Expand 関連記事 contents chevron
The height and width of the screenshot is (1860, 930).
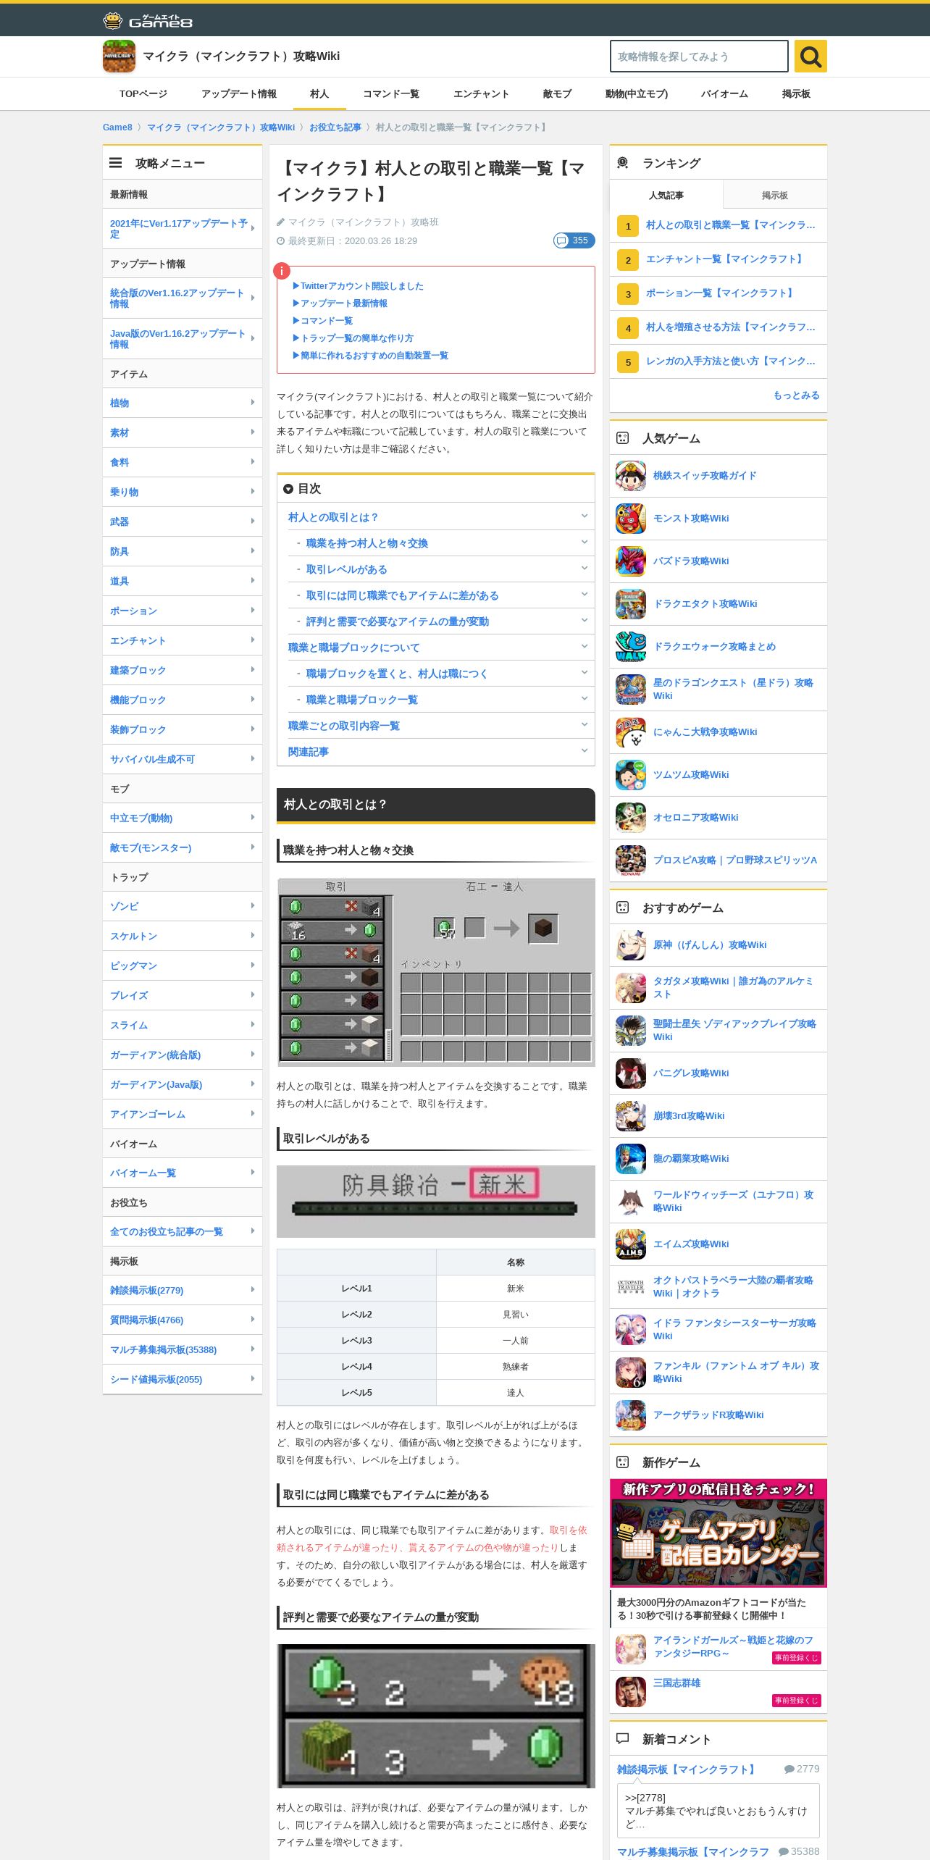(585, 751)
